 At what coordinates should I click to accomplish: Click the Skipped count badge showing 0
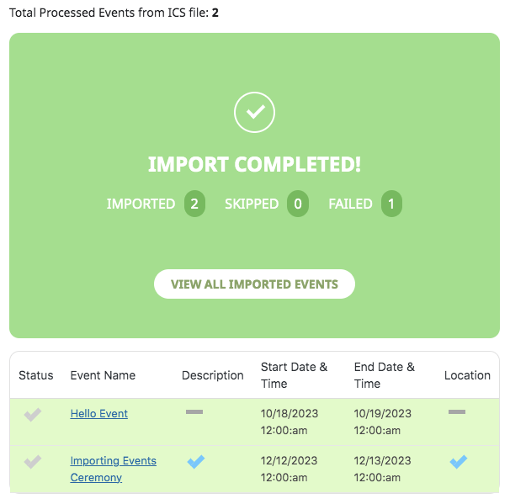point(298,204)
